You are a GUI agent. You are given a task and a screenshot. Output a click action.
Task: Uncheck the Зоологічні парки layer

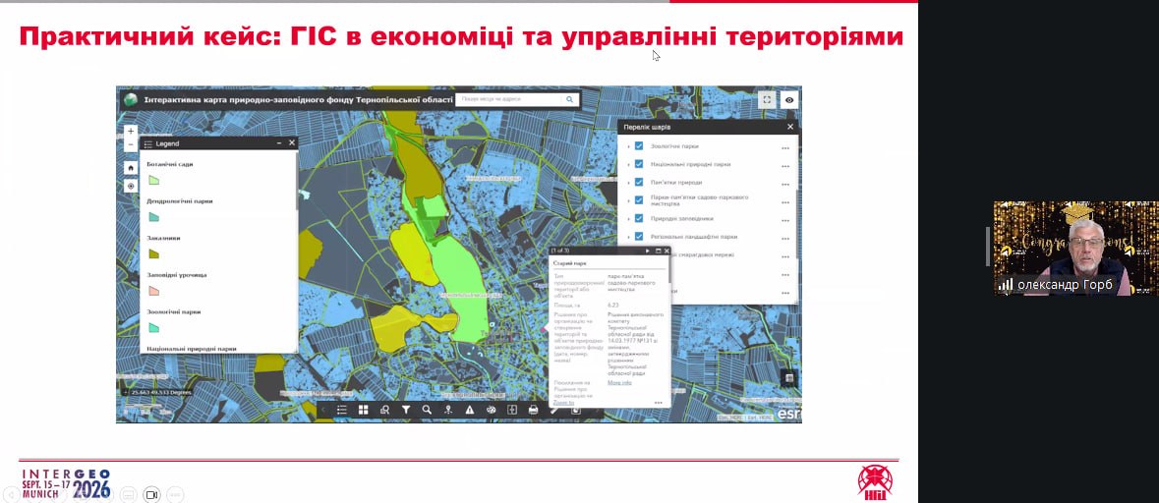click(639, 146)
